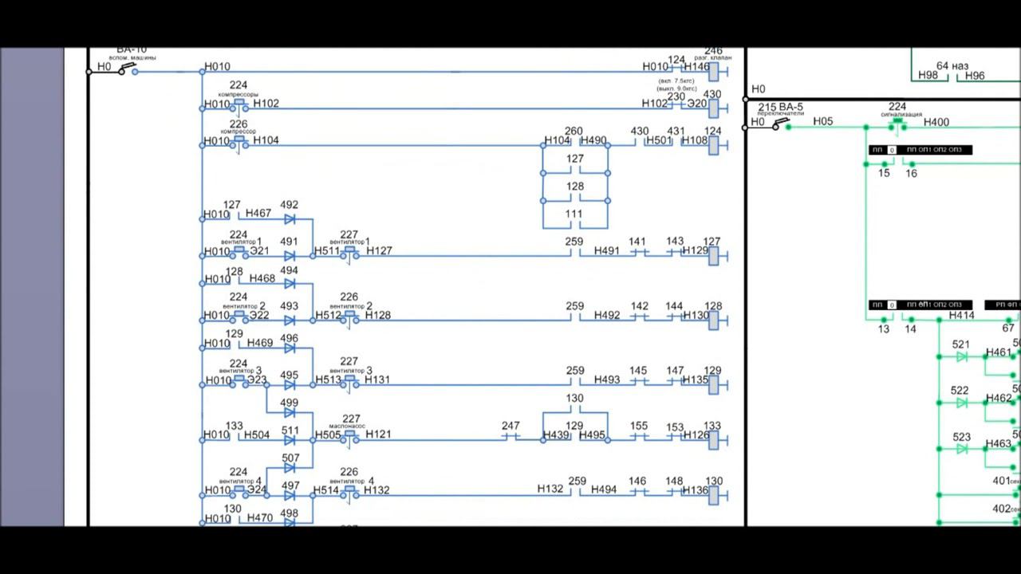
Task: Select diode 494 next to H468
Action: tap(290, 283)
